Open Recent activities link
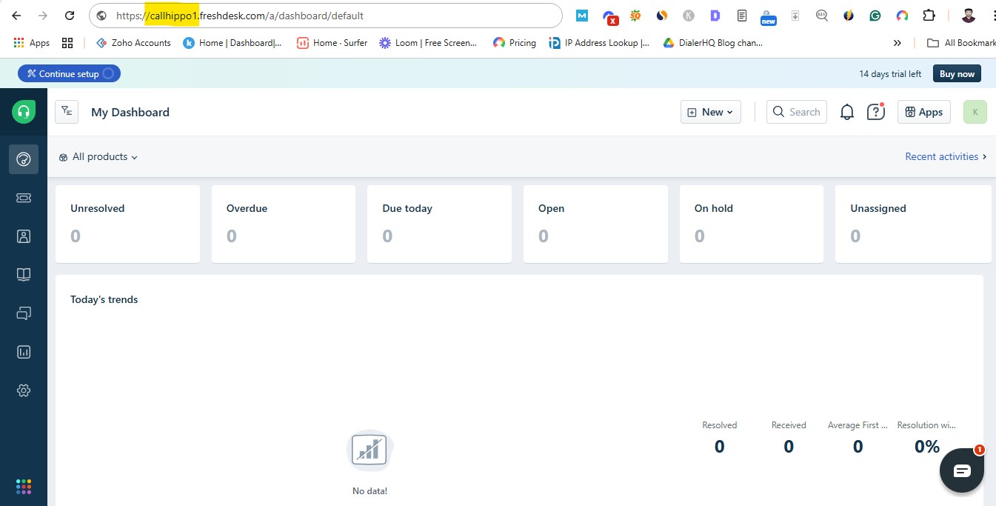The width and height of the screenshot is (996, 506). (x=946, y=156)
